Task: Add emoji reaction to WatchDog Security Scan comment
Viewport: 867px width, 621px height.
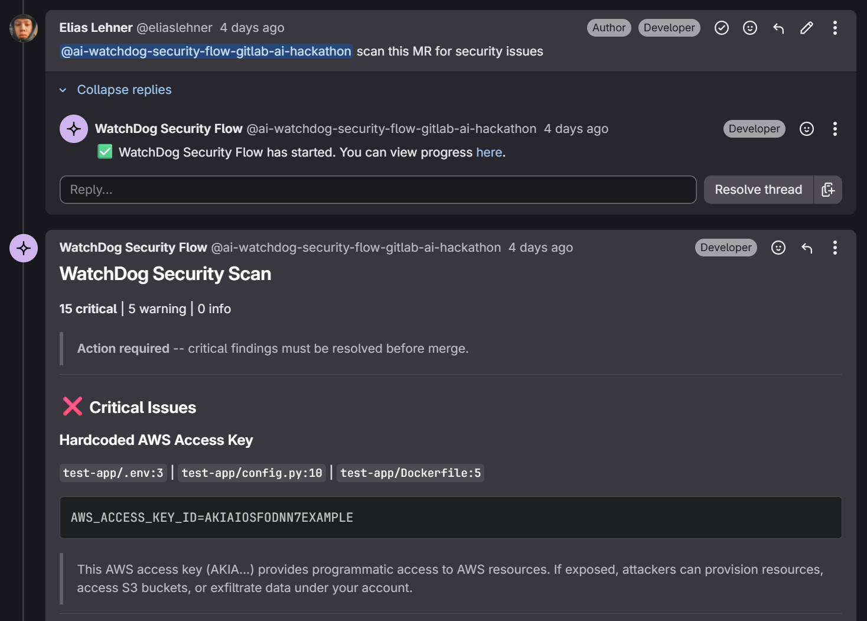Action: click(778, 248)
